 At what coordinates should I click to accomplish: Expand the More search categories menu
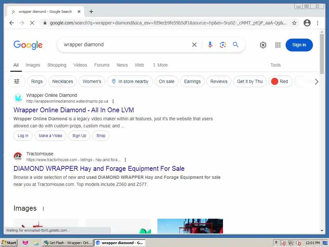160,65
